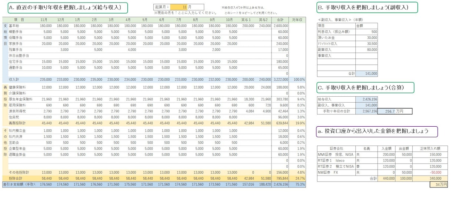Screen dimensions: 452x210
Task: Select the 80,000 副業収入 amount cell
Action: [x=366, y=50]
